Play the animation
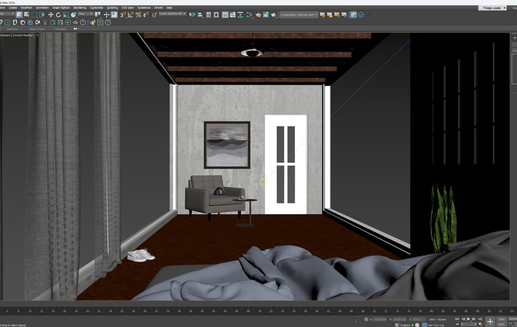 click(469, 319)
